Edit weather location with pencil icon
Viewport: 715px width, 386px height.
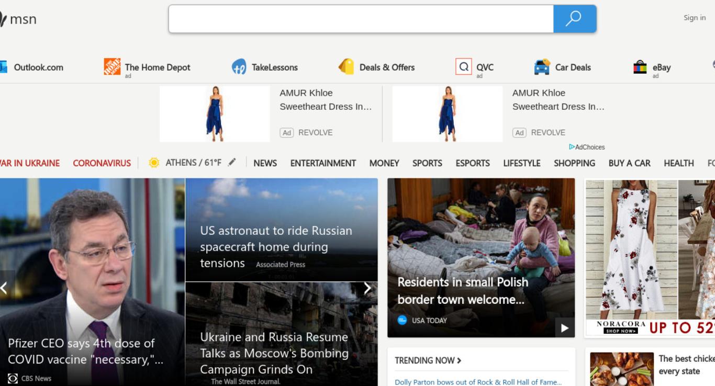(232, 162)
